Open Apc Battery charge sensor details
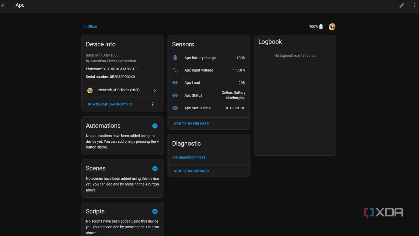 [x=209, y=58]
